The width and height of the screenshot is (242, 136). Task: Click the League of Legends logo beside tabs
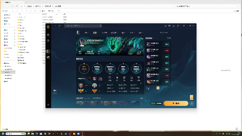[78, 32]
